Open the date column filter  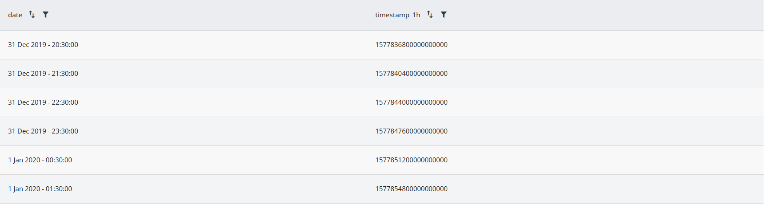pos(45,15)
